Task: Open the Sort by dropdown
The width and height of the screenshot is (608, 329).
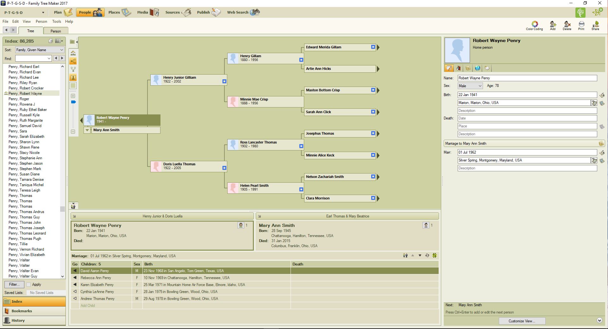Action: point(40,50)
